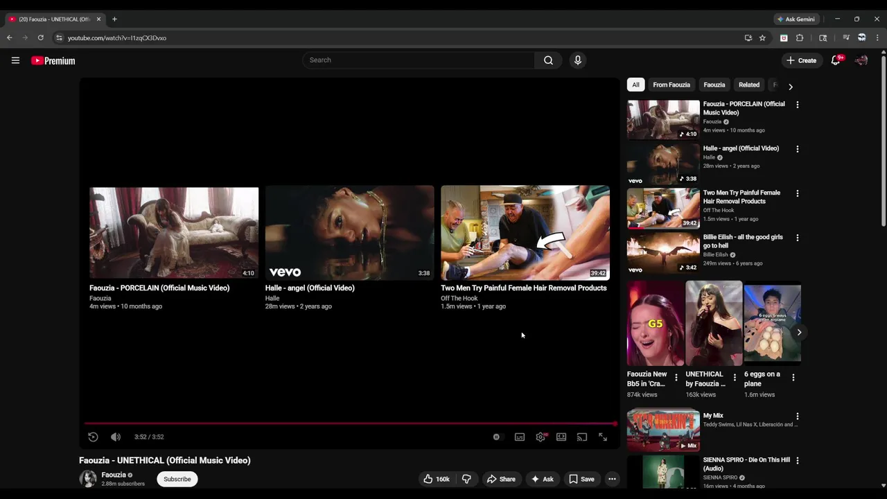Click the Share button
The width and height of the screenshot is (887, 499).
500,479
